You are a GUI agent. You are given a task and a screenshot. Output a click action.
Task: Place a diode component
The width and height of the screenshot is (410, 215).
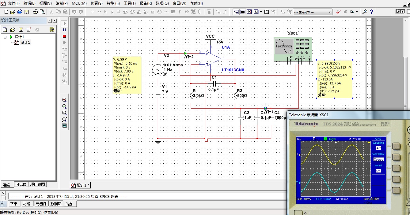[x=105, y=12]
